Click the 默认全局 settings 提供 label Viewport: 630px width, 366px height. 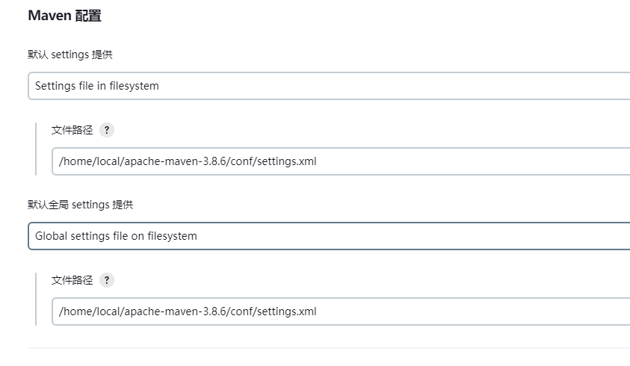click(81, 205)
